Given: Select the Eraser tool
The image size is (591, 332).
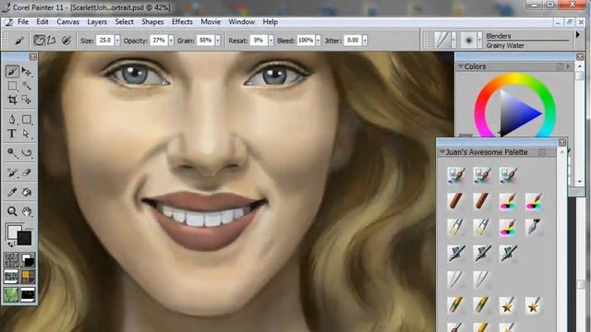Looking at the screenshot, I should coord(27,172).
